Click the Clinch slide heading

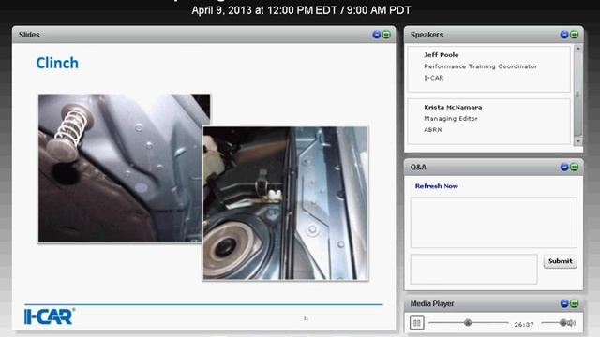[57, 63]
